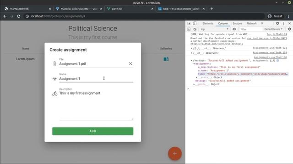Open the Assignments.vue:121 source link
The width and height of the screenshot is (293, 164).
(270, 48)
